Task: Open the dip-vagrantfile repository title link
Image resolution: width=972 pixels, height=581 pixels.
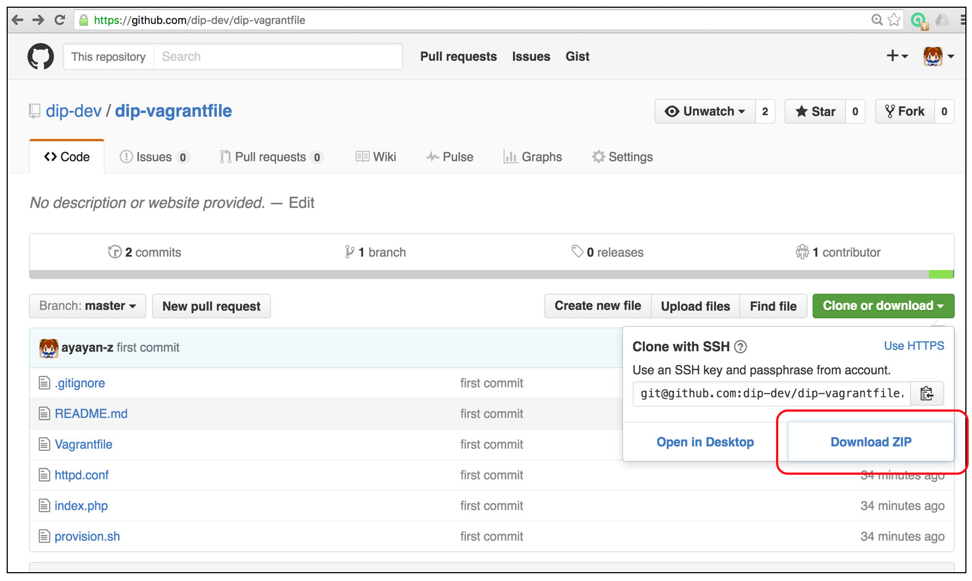Action: 173,111
